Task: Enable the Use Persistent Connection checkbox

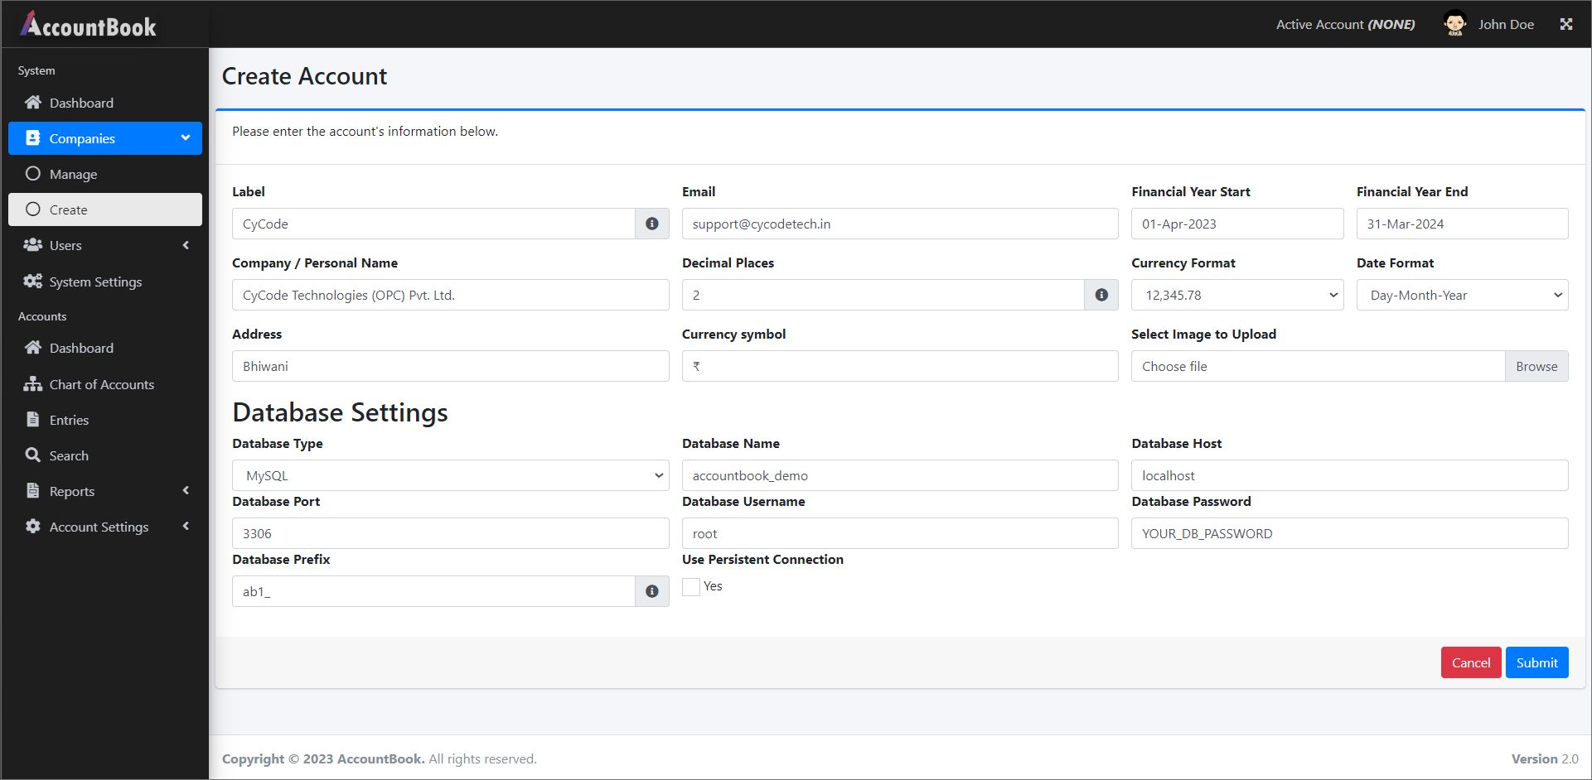Action: 691,587
